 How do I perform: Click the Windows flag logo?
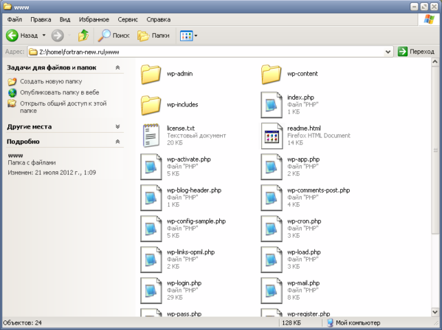point(429,19)
